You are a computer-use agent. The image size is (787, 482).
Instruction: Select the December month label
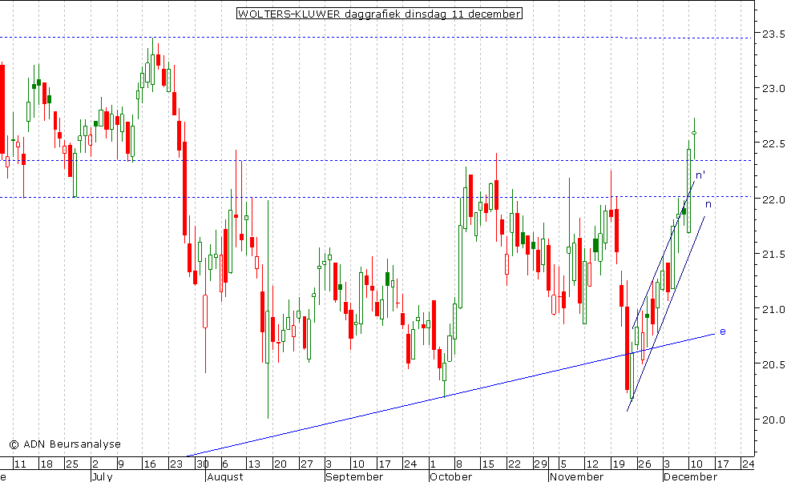690,476
